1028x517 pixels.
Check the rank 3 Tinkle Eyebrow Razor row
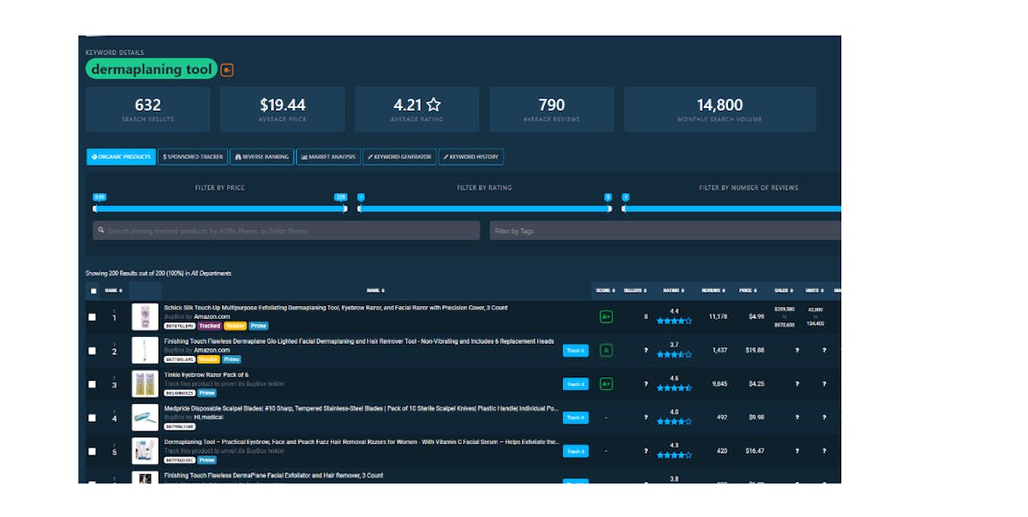(93, 383)
